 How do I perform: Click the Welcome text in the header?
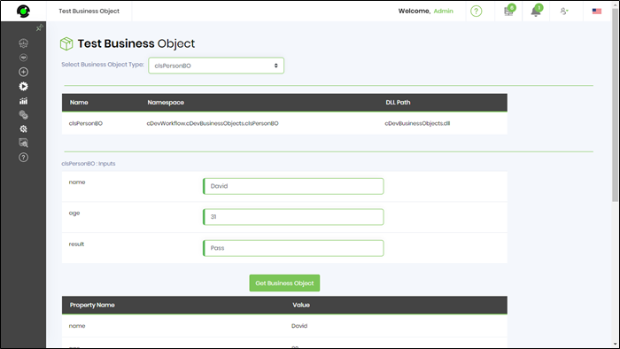point(414,11)
